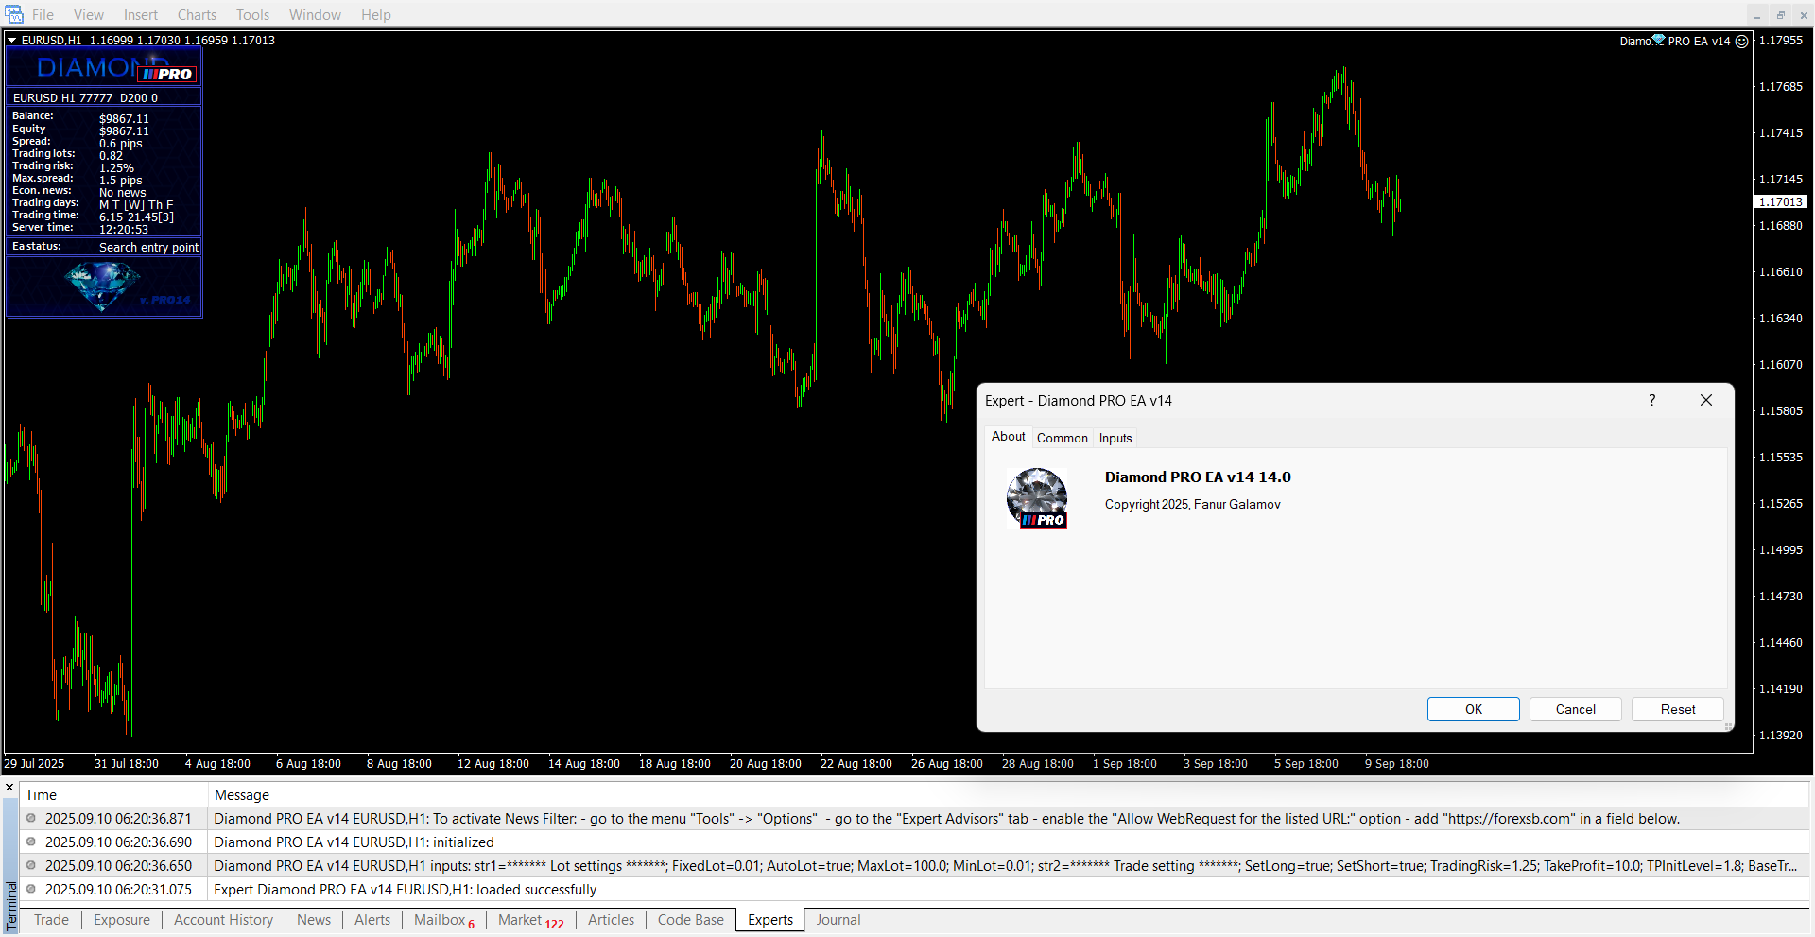
Task: Click the 'Copyright 2025, Fanur Galamov' text
Action: coord(1192,505)
